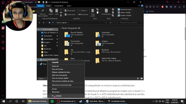186x104 pixels.
Task: Open the Mover para dropdown
Action: pyautogui.click(x=70, y=11)
